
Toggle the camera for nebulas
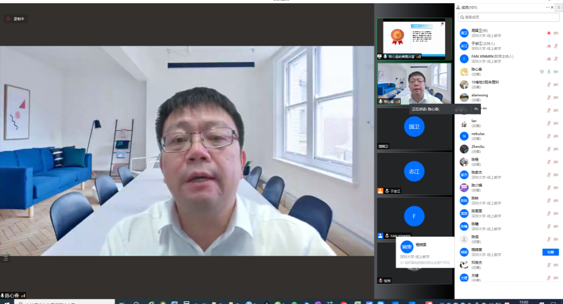point(556,136)
